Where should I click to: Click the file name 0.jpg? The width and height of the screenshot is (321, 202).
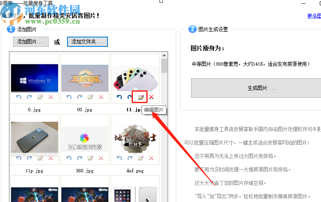click(x=34, y=110)
